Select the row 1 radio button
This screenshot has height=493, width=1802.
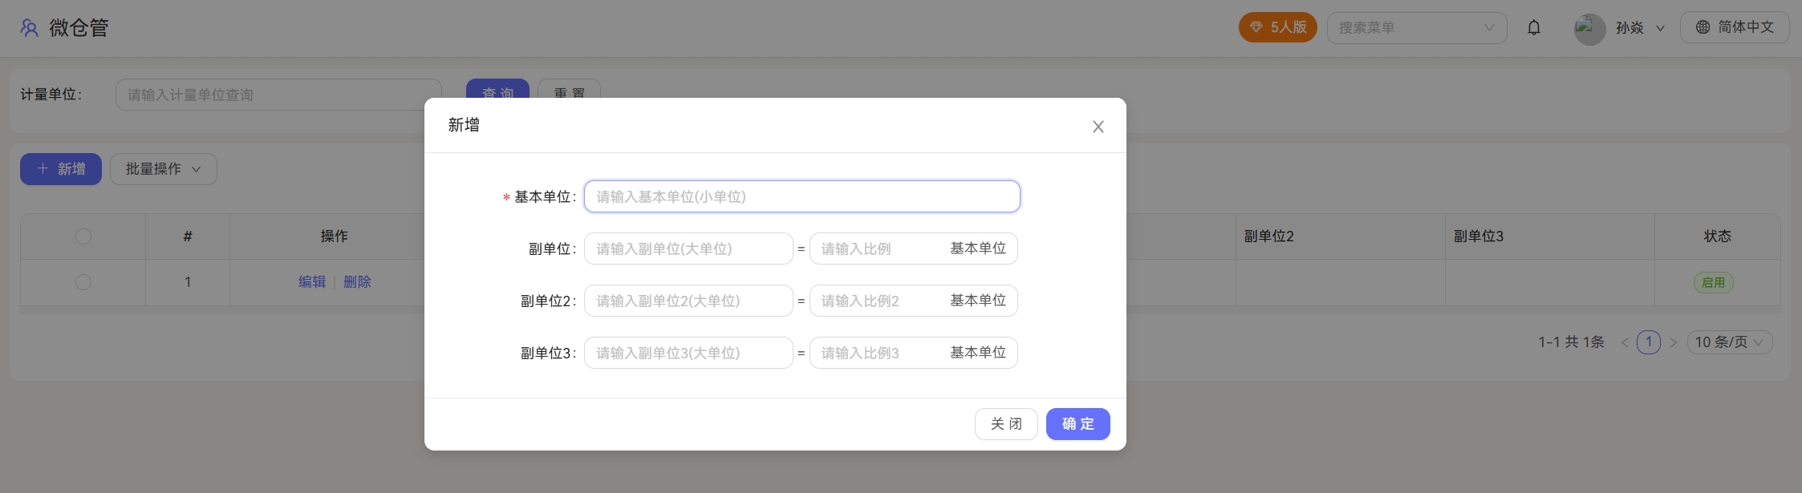pyautogui.click(x=83, y=282)
